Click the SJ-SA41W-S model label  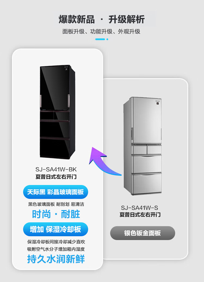140,208
